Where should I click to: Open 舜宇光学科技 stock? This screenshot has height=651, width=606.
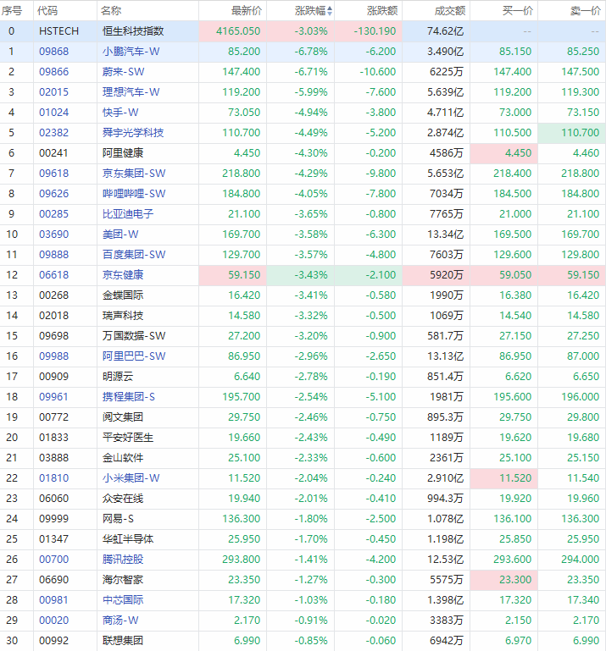[x=133, y=133]
